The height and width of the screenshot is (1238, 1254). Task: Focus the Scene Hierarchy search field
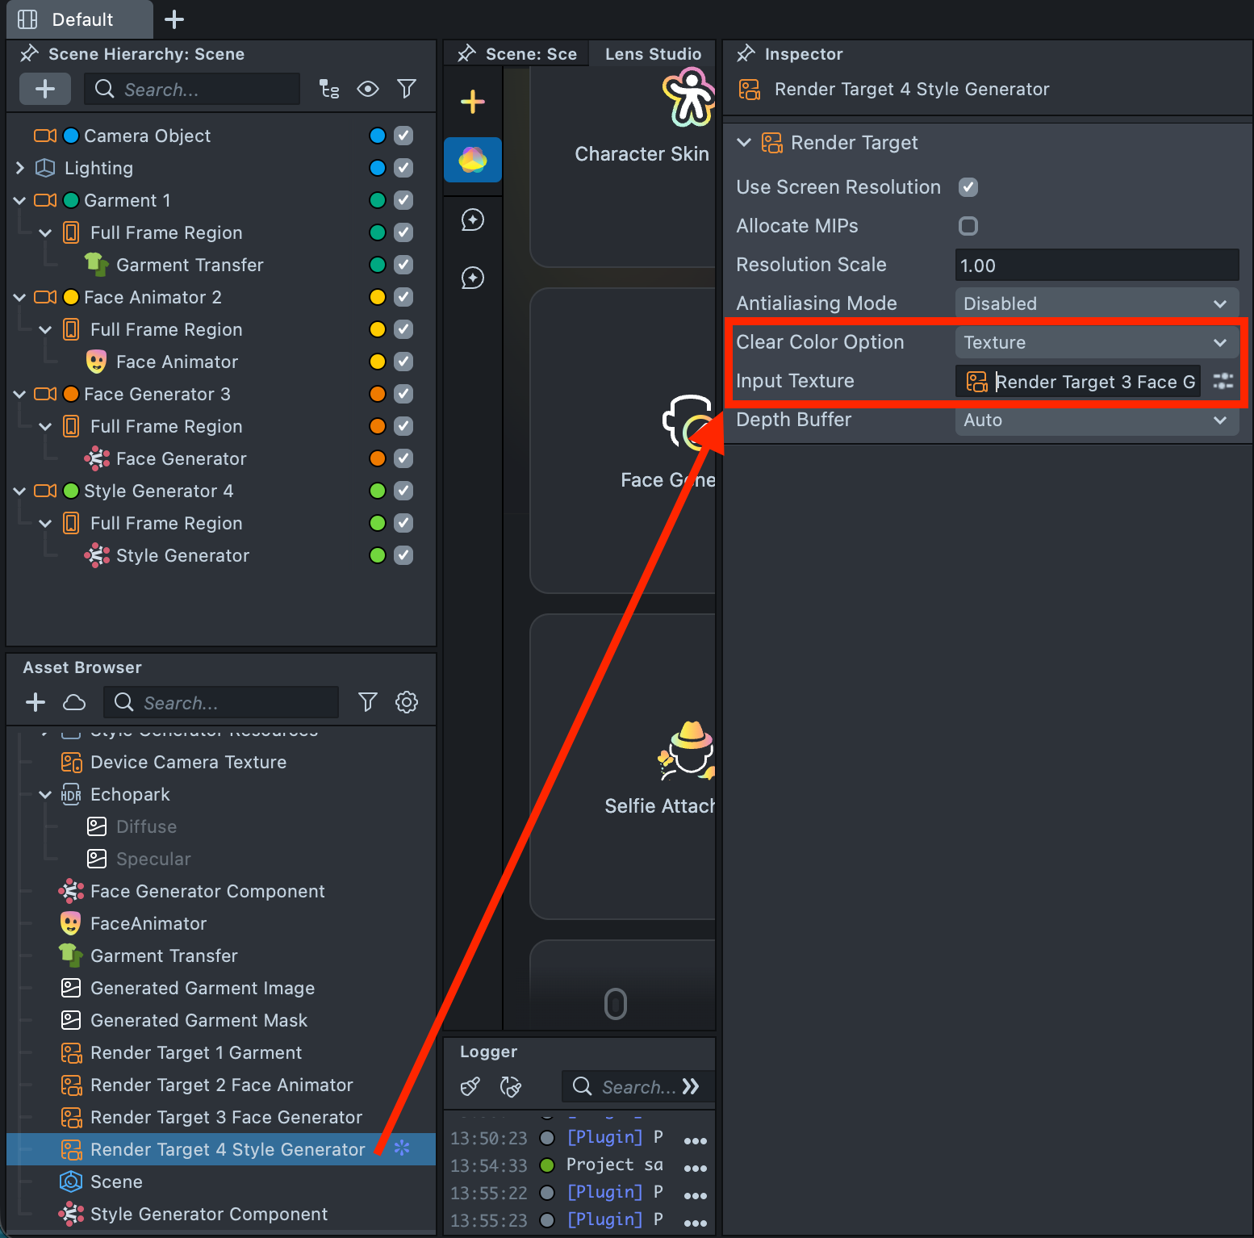coord(192,89)
